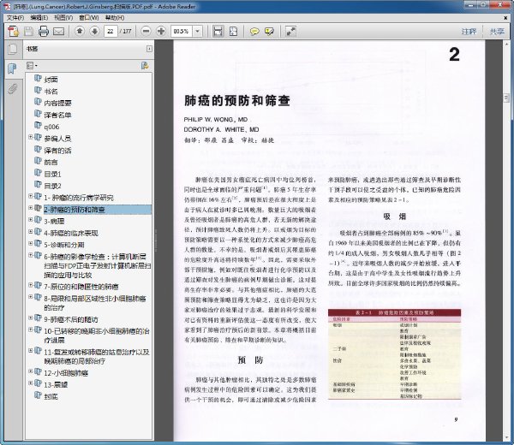Expand the 5-诊断和分期 bookmark
Screen dimensions: 514x445
click(31, 243)
